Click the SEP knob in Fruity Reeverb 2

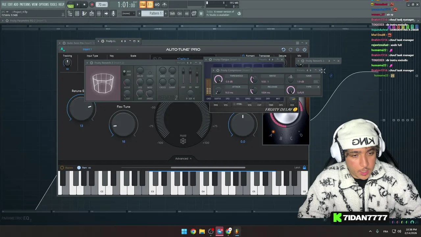(x=190, y=93)
